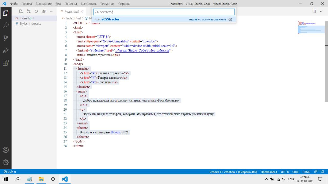328x184 pixels.
Task: Open the Accounts menu icon
Action: coord(6,150)
